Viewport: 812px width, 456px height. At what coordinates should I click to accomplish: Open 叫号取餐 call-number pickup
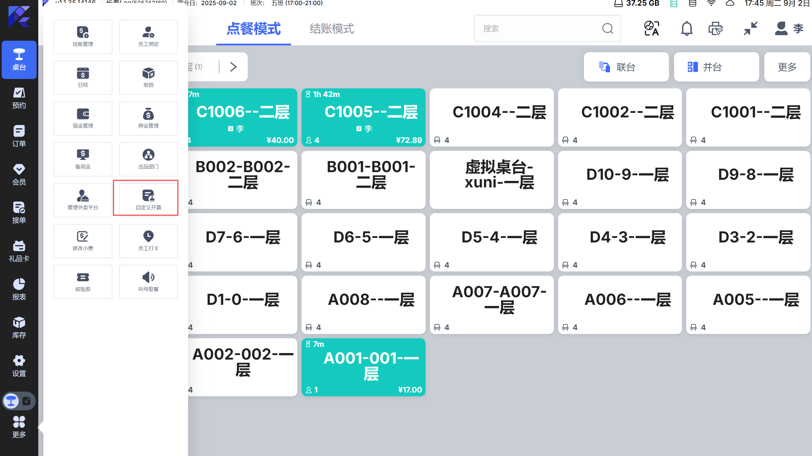(148, 282)
